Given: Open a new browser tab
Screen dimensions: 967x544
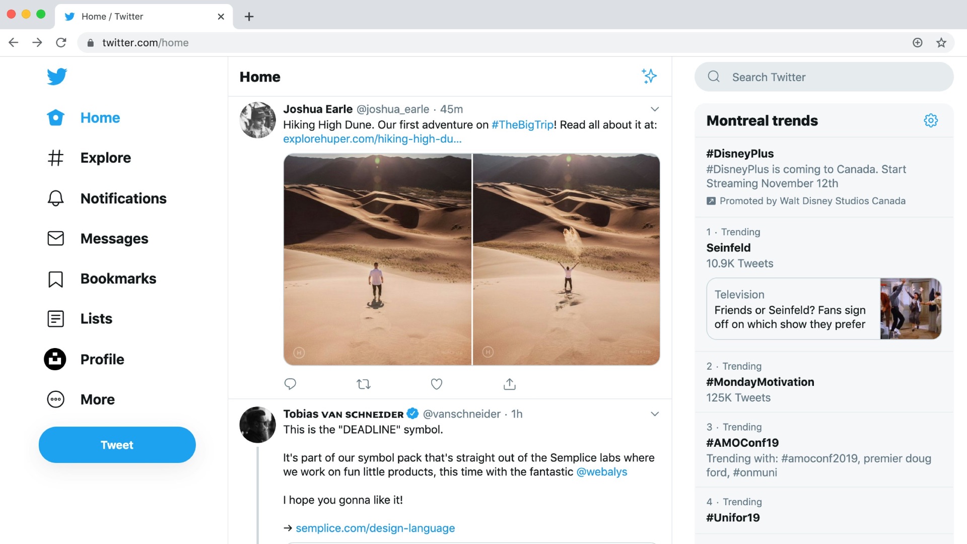Looking at the screenshot, I should coord(249,17).
